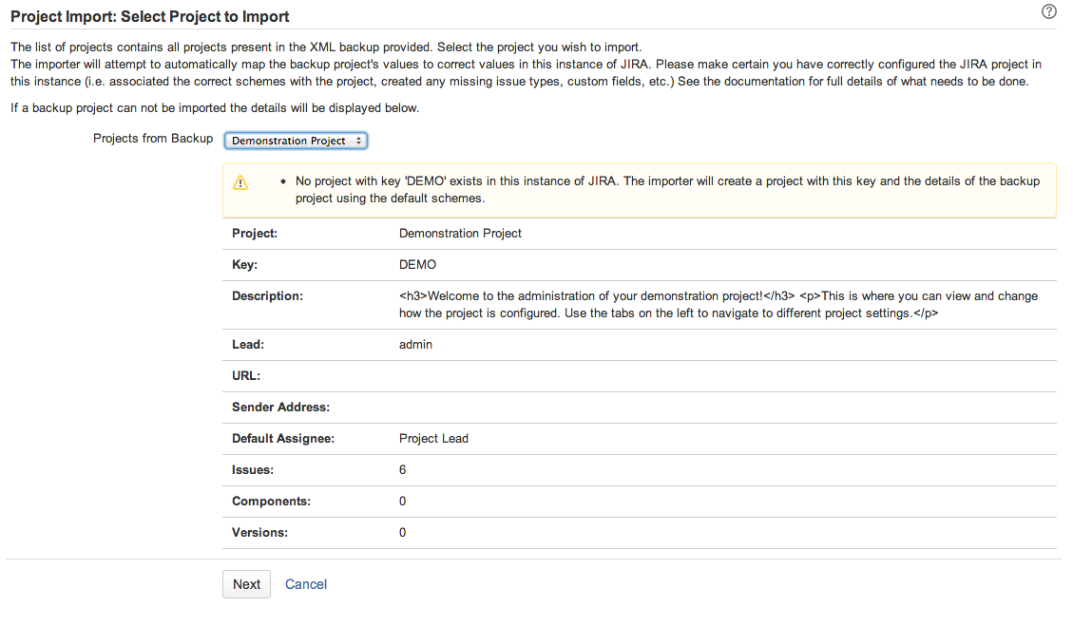1073x626 pixels.
Task: Click the 'admin' value in Lead row
Action: (415, 345)
